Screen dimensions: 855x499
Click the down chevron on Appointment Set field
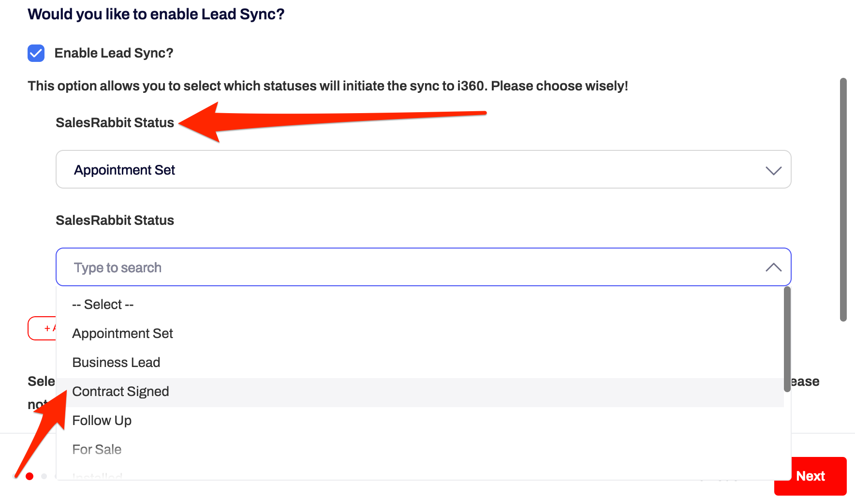click(773, 170)
